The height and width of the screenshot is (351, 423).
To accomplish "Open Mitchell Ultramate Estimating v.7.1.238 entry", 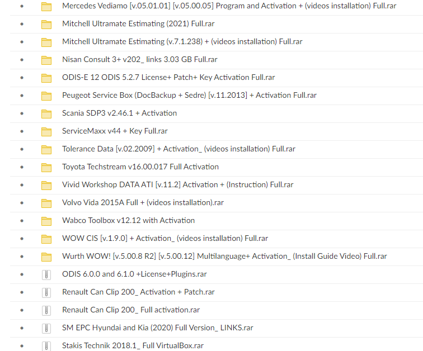I will pyautogui.click(x=182, y=42).
